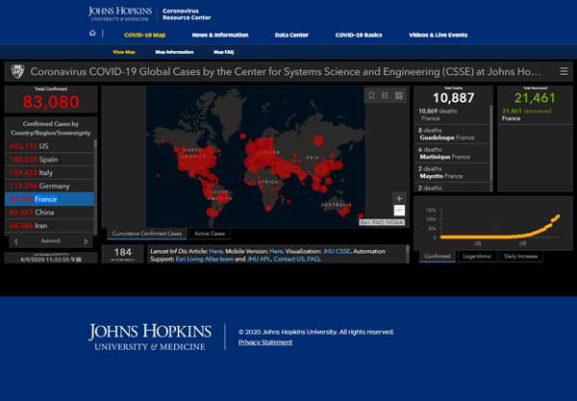Select the Confirmed chart tab

(438, 257)
